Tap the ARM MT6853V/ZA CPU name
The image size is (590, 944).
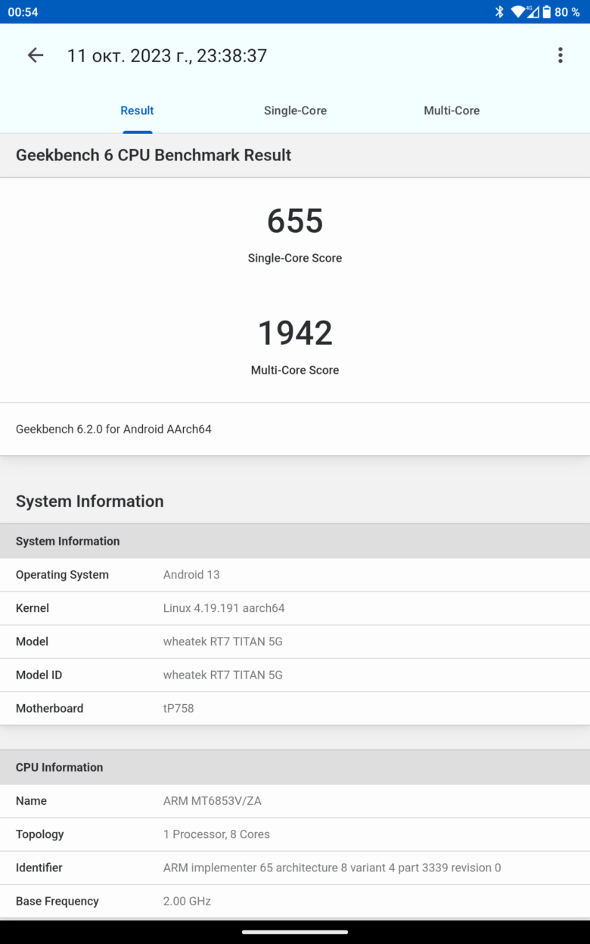tap(213, 801)
